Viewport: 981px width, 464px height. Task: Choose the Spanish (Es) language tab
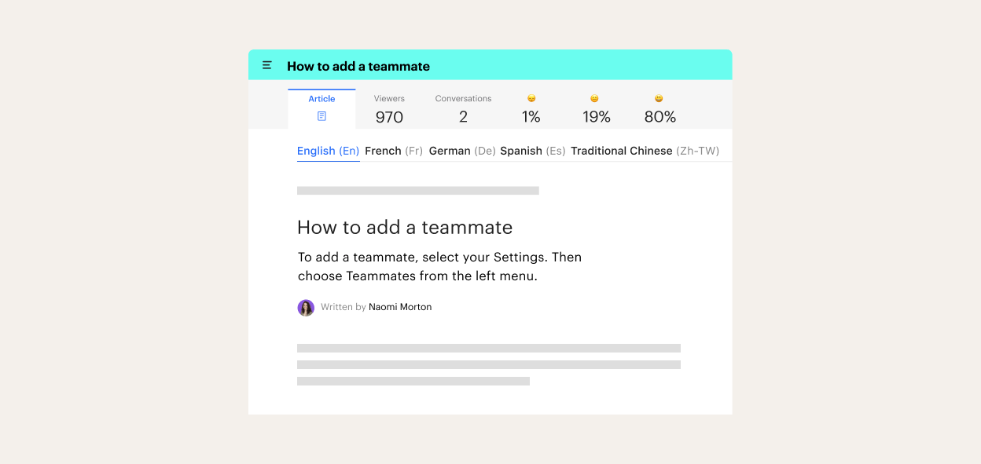click(532, 151)
